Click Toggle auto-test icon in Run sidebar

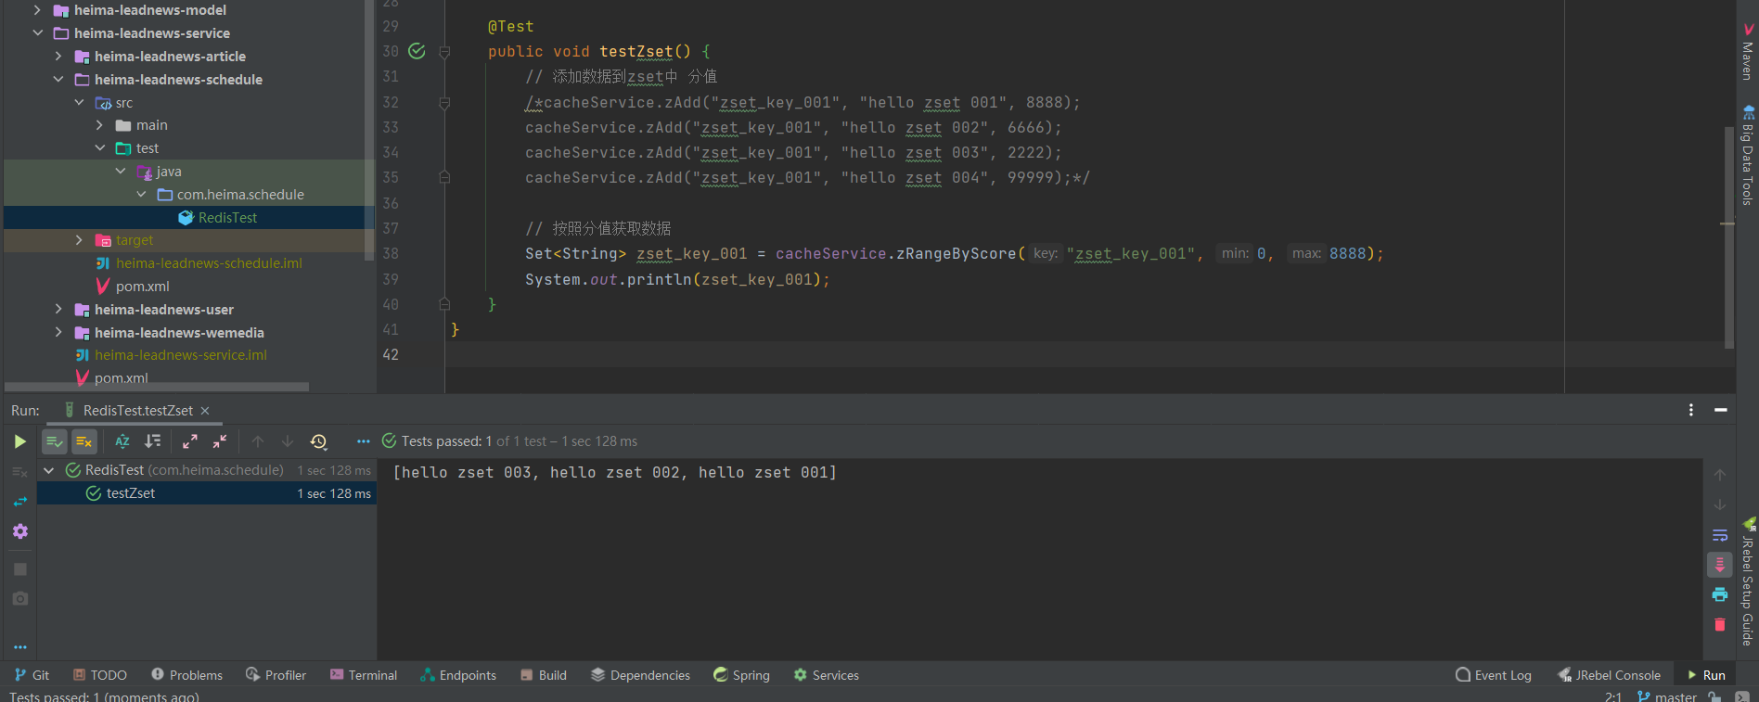(x=19, y=502)
